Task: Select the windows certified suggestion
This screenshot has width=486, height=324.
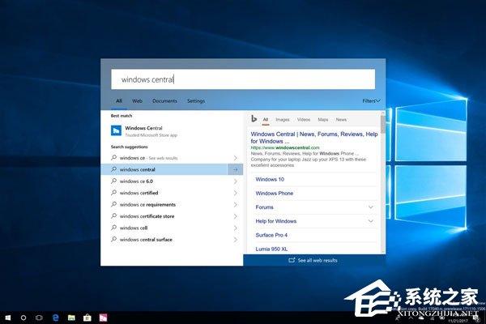Action: tap(172, 193)
